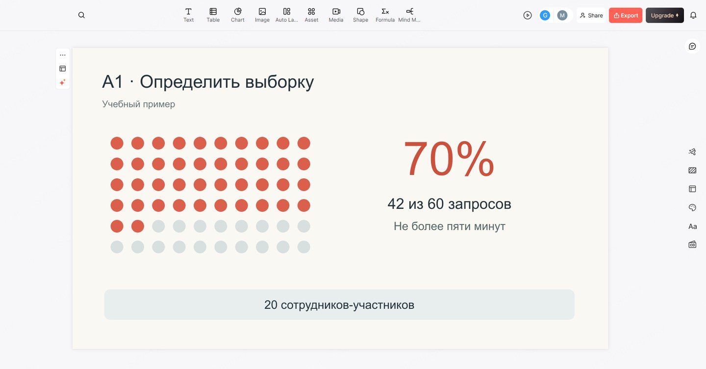Screen dimensions: 706x369
Task: Open the Aa font settings panel
Action: [692, 226]
